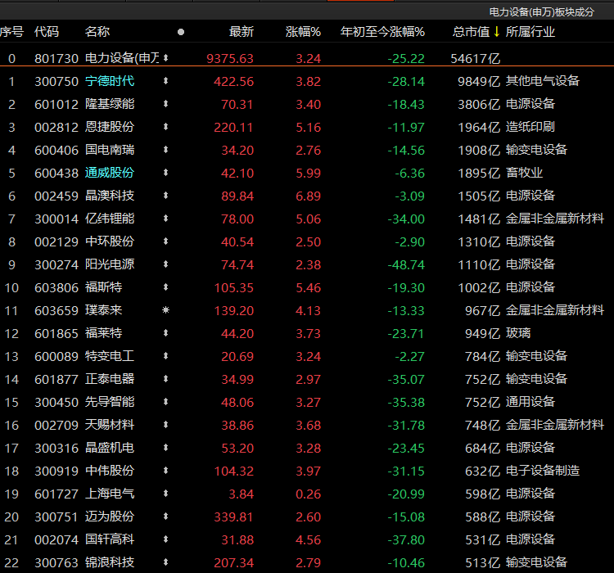Image resolution: width=614 pixels, height=573 pixels.
Task: Click the asterisk icon next to 璞泰来
Action: [166, 310]
